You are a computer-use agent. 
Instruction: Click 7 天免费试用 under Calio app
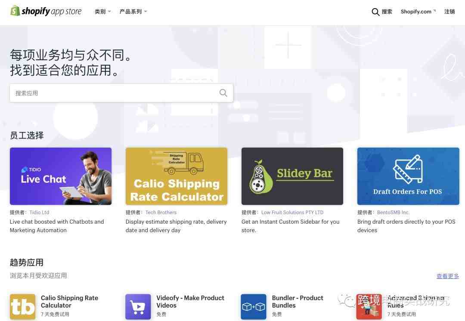[x=55, y=314]
